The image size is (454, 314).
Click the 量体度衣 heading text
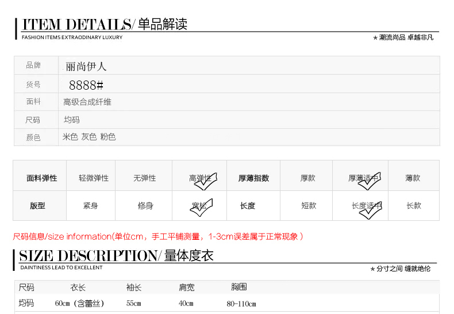pyautogui.click(x=188, y=255)
